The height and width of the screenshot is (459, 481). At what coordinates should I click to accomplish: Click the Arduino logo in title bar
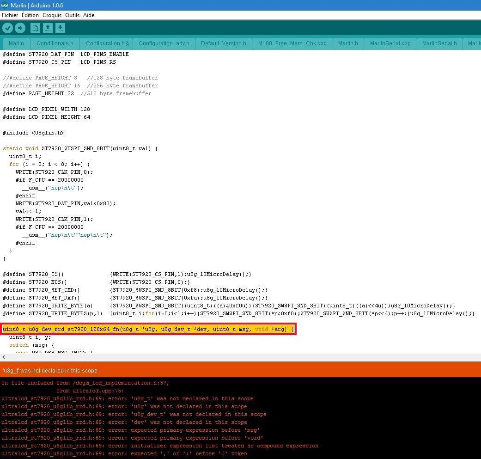(5, 5)
